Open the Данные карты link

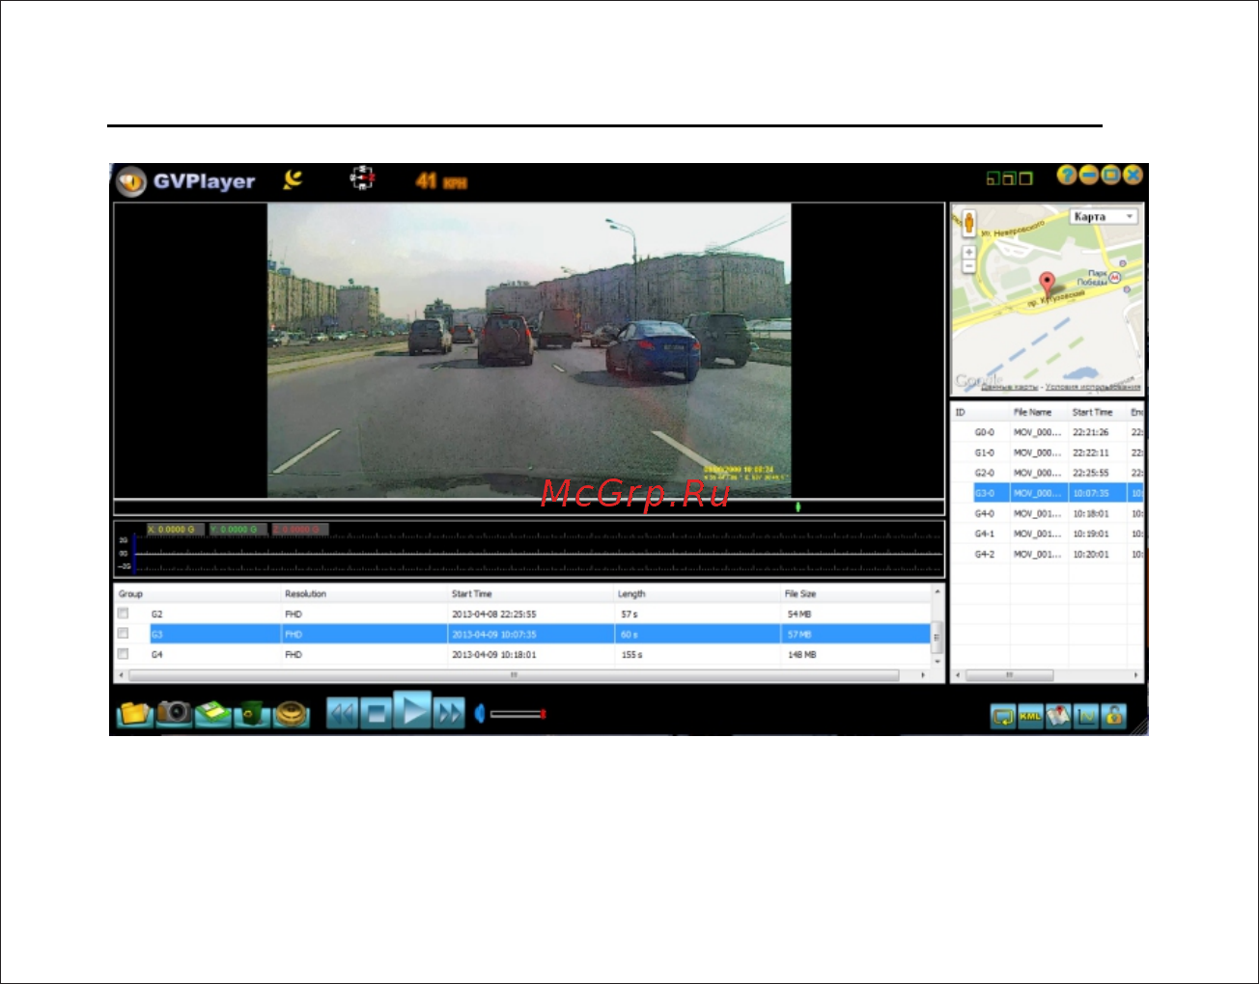pos(1009,387)
